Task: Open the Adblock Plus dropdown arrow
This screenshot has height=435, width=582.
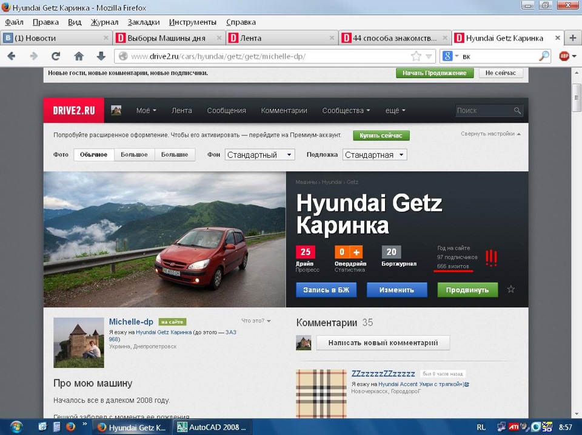Action: [x=574, y=56]
